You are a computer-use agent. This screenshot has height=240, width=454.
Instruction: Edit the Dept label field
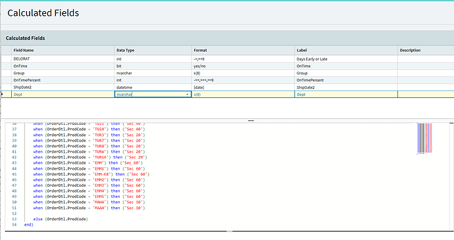pyautogui.click(x=346, y=95)
